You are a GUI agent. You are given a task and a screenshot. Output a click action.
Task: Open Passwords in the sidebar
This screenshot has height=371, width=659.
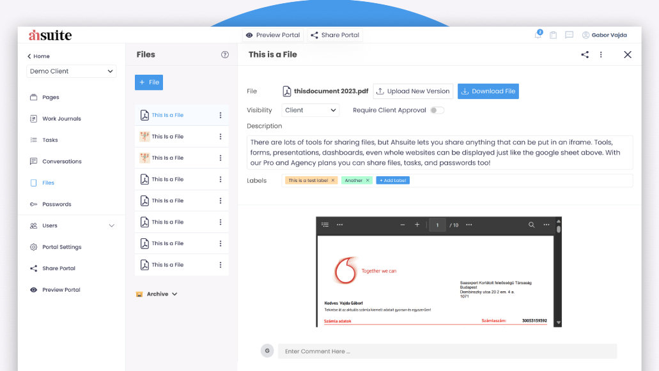(56, 204)
